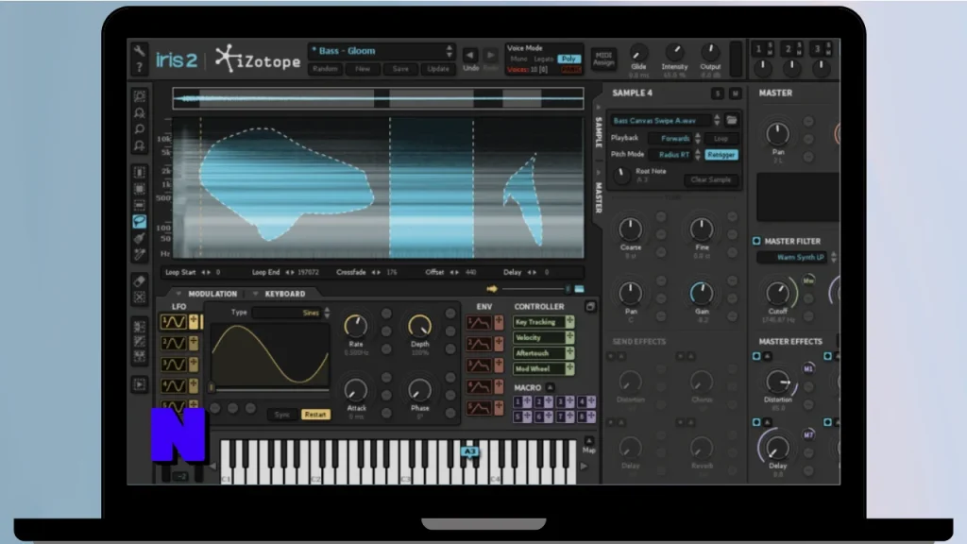Select Poly voice mode
Image resolution: width=967 pixels, height=544 pixels.
[568, 59]
